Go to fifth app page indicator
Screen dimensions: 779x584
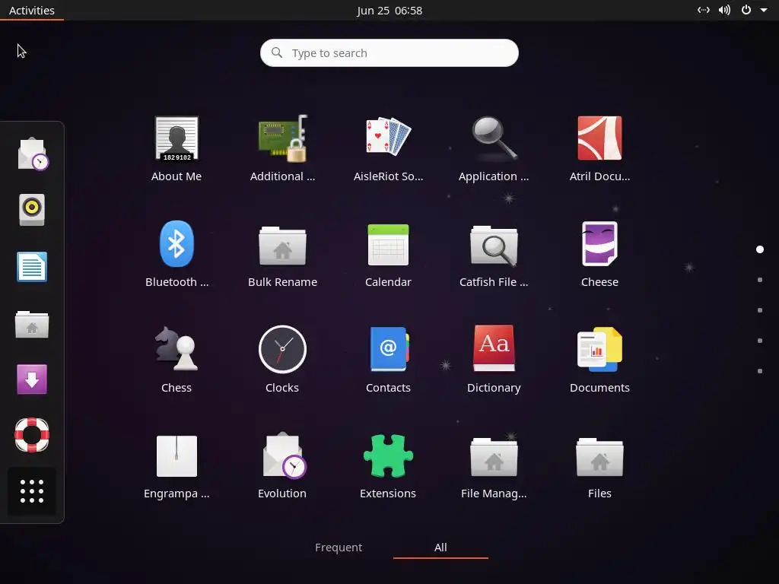(760, 371)
